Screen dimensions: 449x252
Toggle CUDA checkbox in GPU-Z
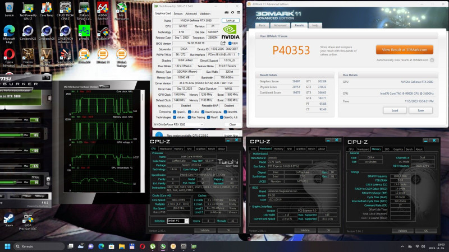tap(189, 112)
